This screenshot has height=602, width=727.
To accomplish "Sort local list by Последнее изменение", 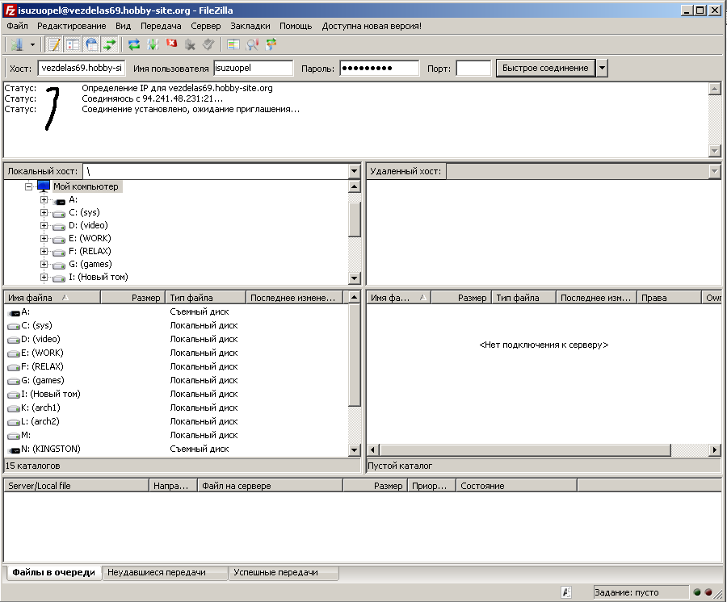I will 295,298.
